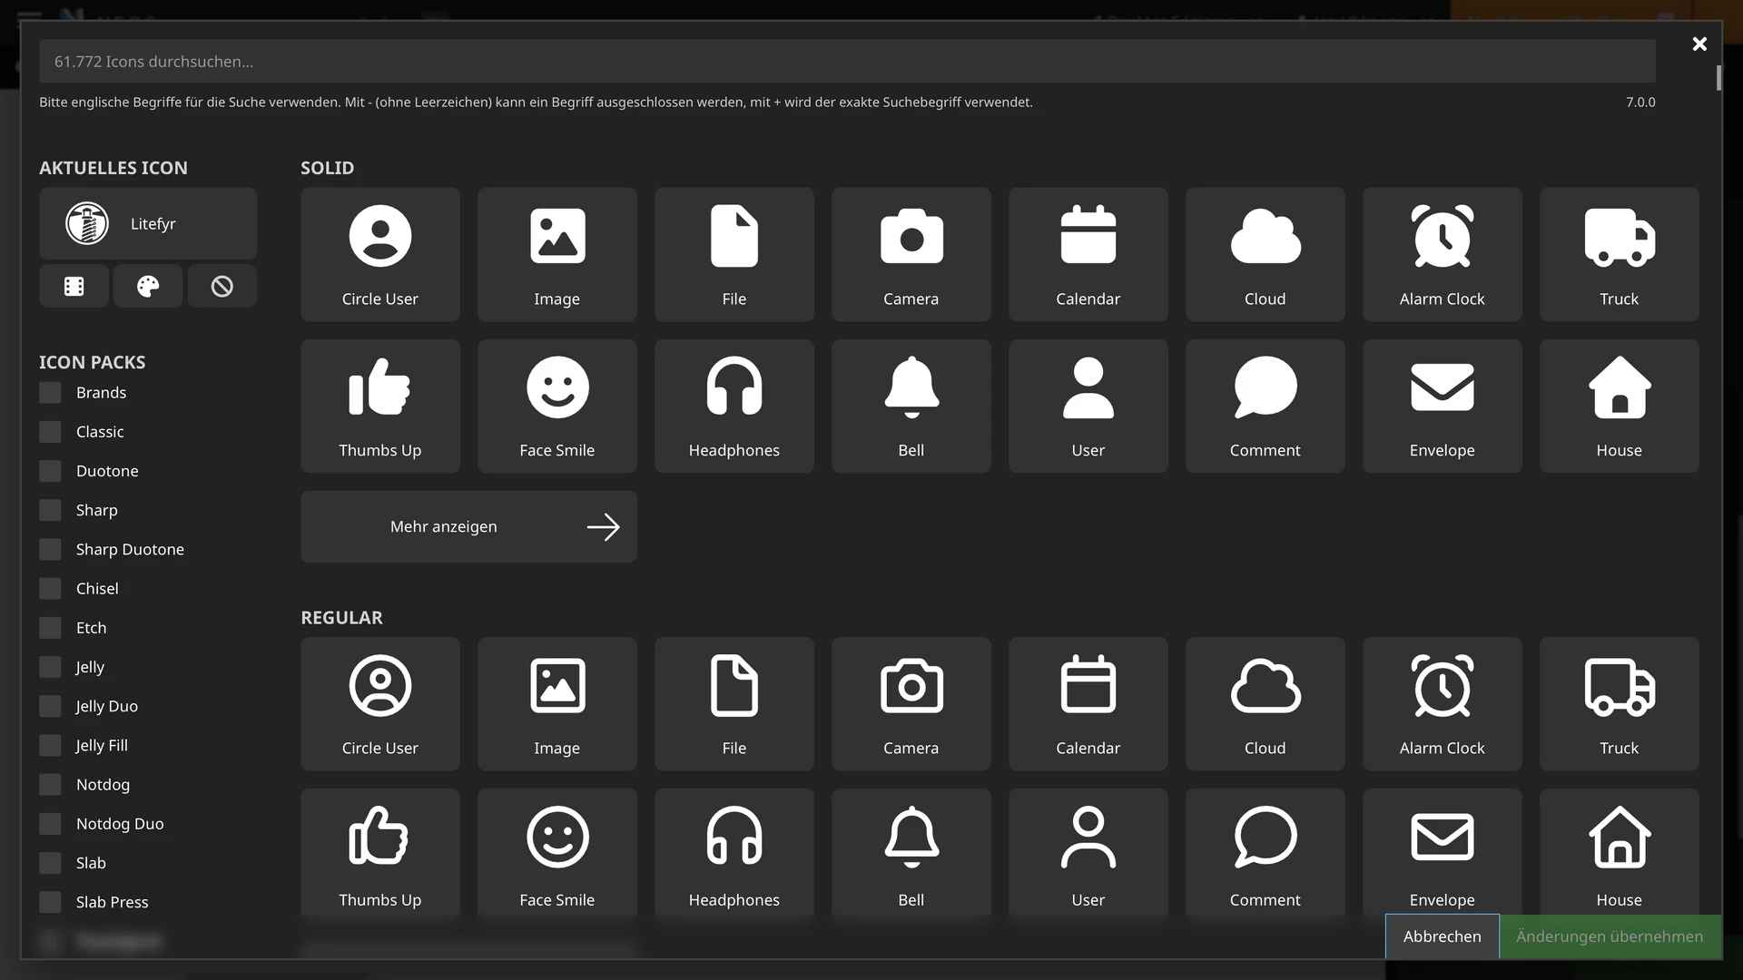Viewport: 1743px width, 980px height.
Task: Pick the regular Face Smile icon
Action: pyautogui.click(x=556, y=853)
